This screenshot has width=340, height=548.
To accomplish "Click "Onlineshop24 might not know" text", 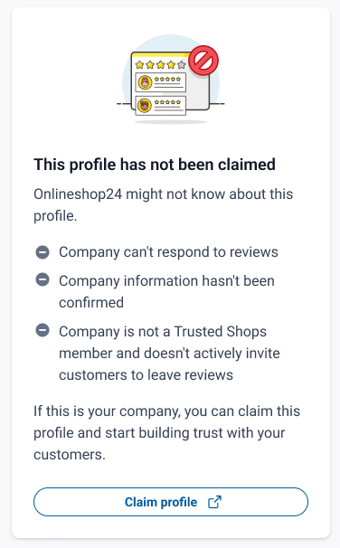I will [163, 204].
